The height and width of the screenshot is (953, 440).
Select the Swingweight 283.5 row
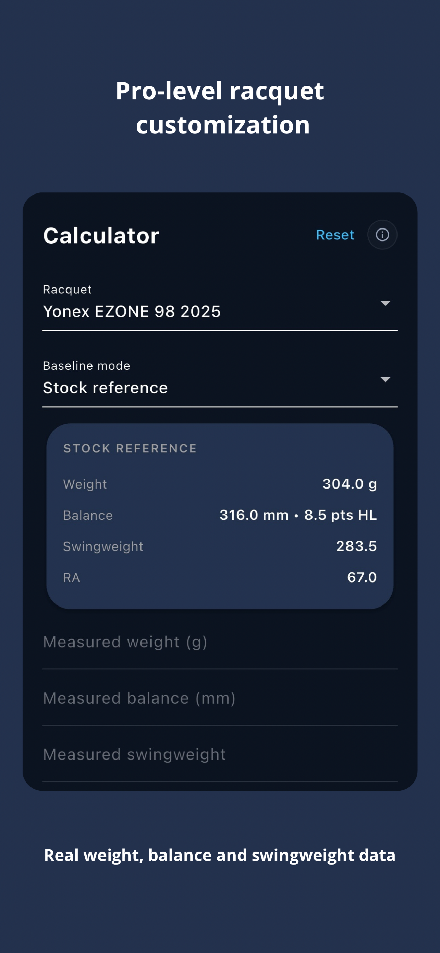(x=220, y=546)
